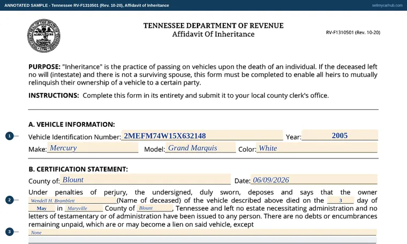
Task: Click the Date field showing 06/09/2026
Action: point(314,179)
